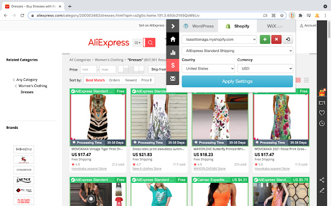
Task: Reload the page
Action: tap(22, 15)
